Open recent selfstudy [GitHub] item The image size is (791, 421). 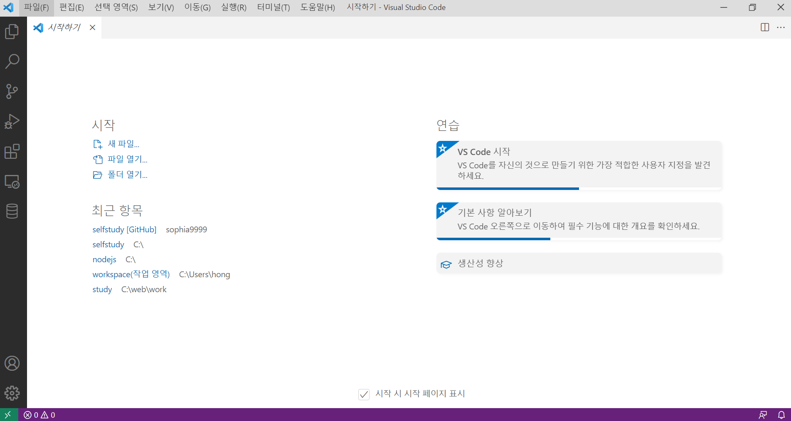(124, 229)
